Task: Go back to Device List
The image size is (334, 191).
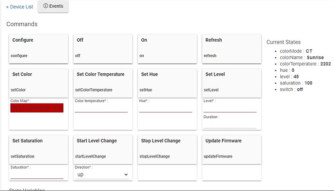Action: (x=19, y=7)
